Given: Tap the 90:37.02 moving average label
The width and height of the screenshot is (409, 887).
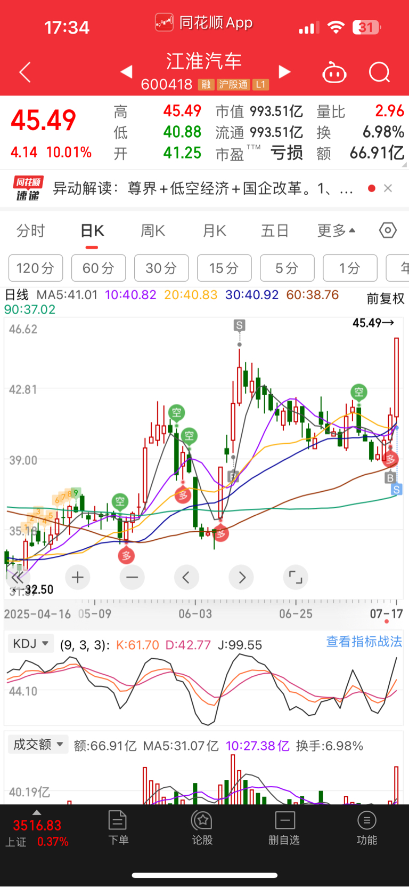Looking at the screenshot, I should pyautogui.click(x=30, y=309).
